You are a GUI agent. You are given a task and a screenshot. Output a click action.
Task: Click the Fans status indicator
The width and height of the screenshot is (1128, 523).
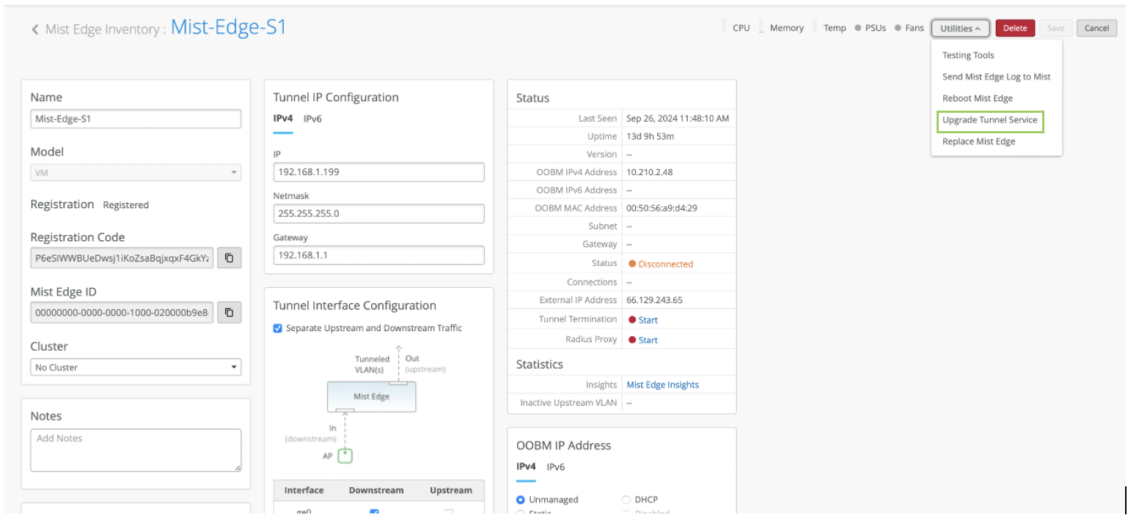click(x=898, y=28)
